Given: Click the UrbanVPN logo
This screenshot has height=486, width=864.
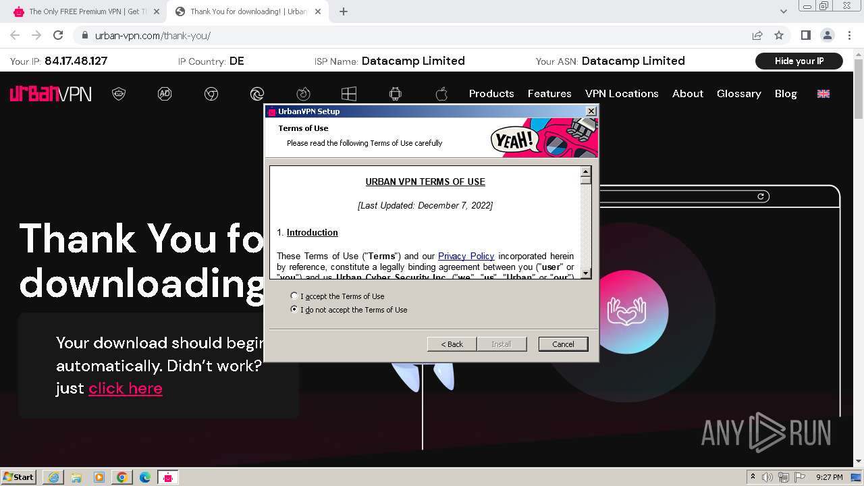Looking at the screenshot, I should pyautogui.click(x=51, y=94).
